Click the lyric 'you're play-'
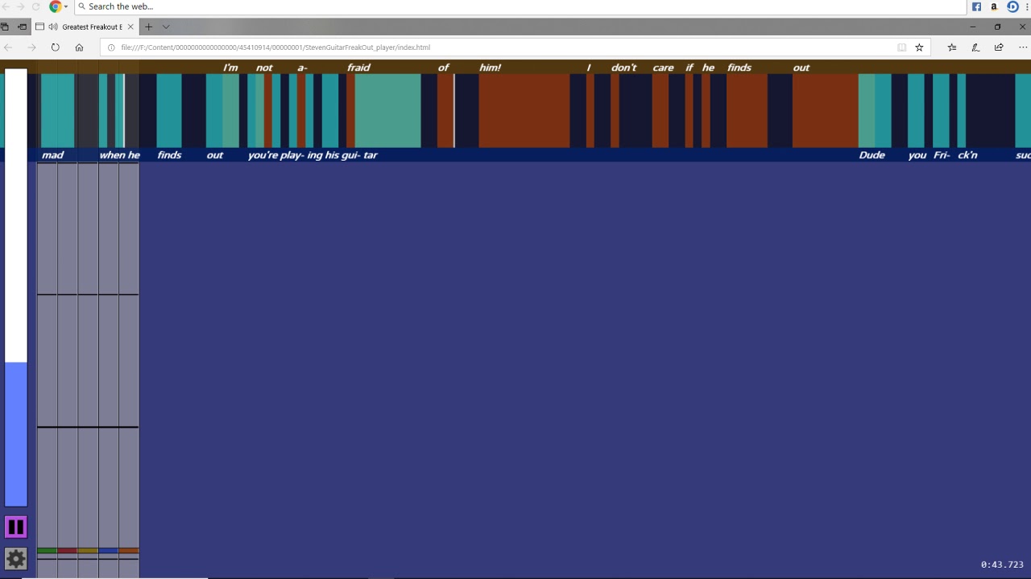This screenshot has width=1031, height=579. point(275,155)
